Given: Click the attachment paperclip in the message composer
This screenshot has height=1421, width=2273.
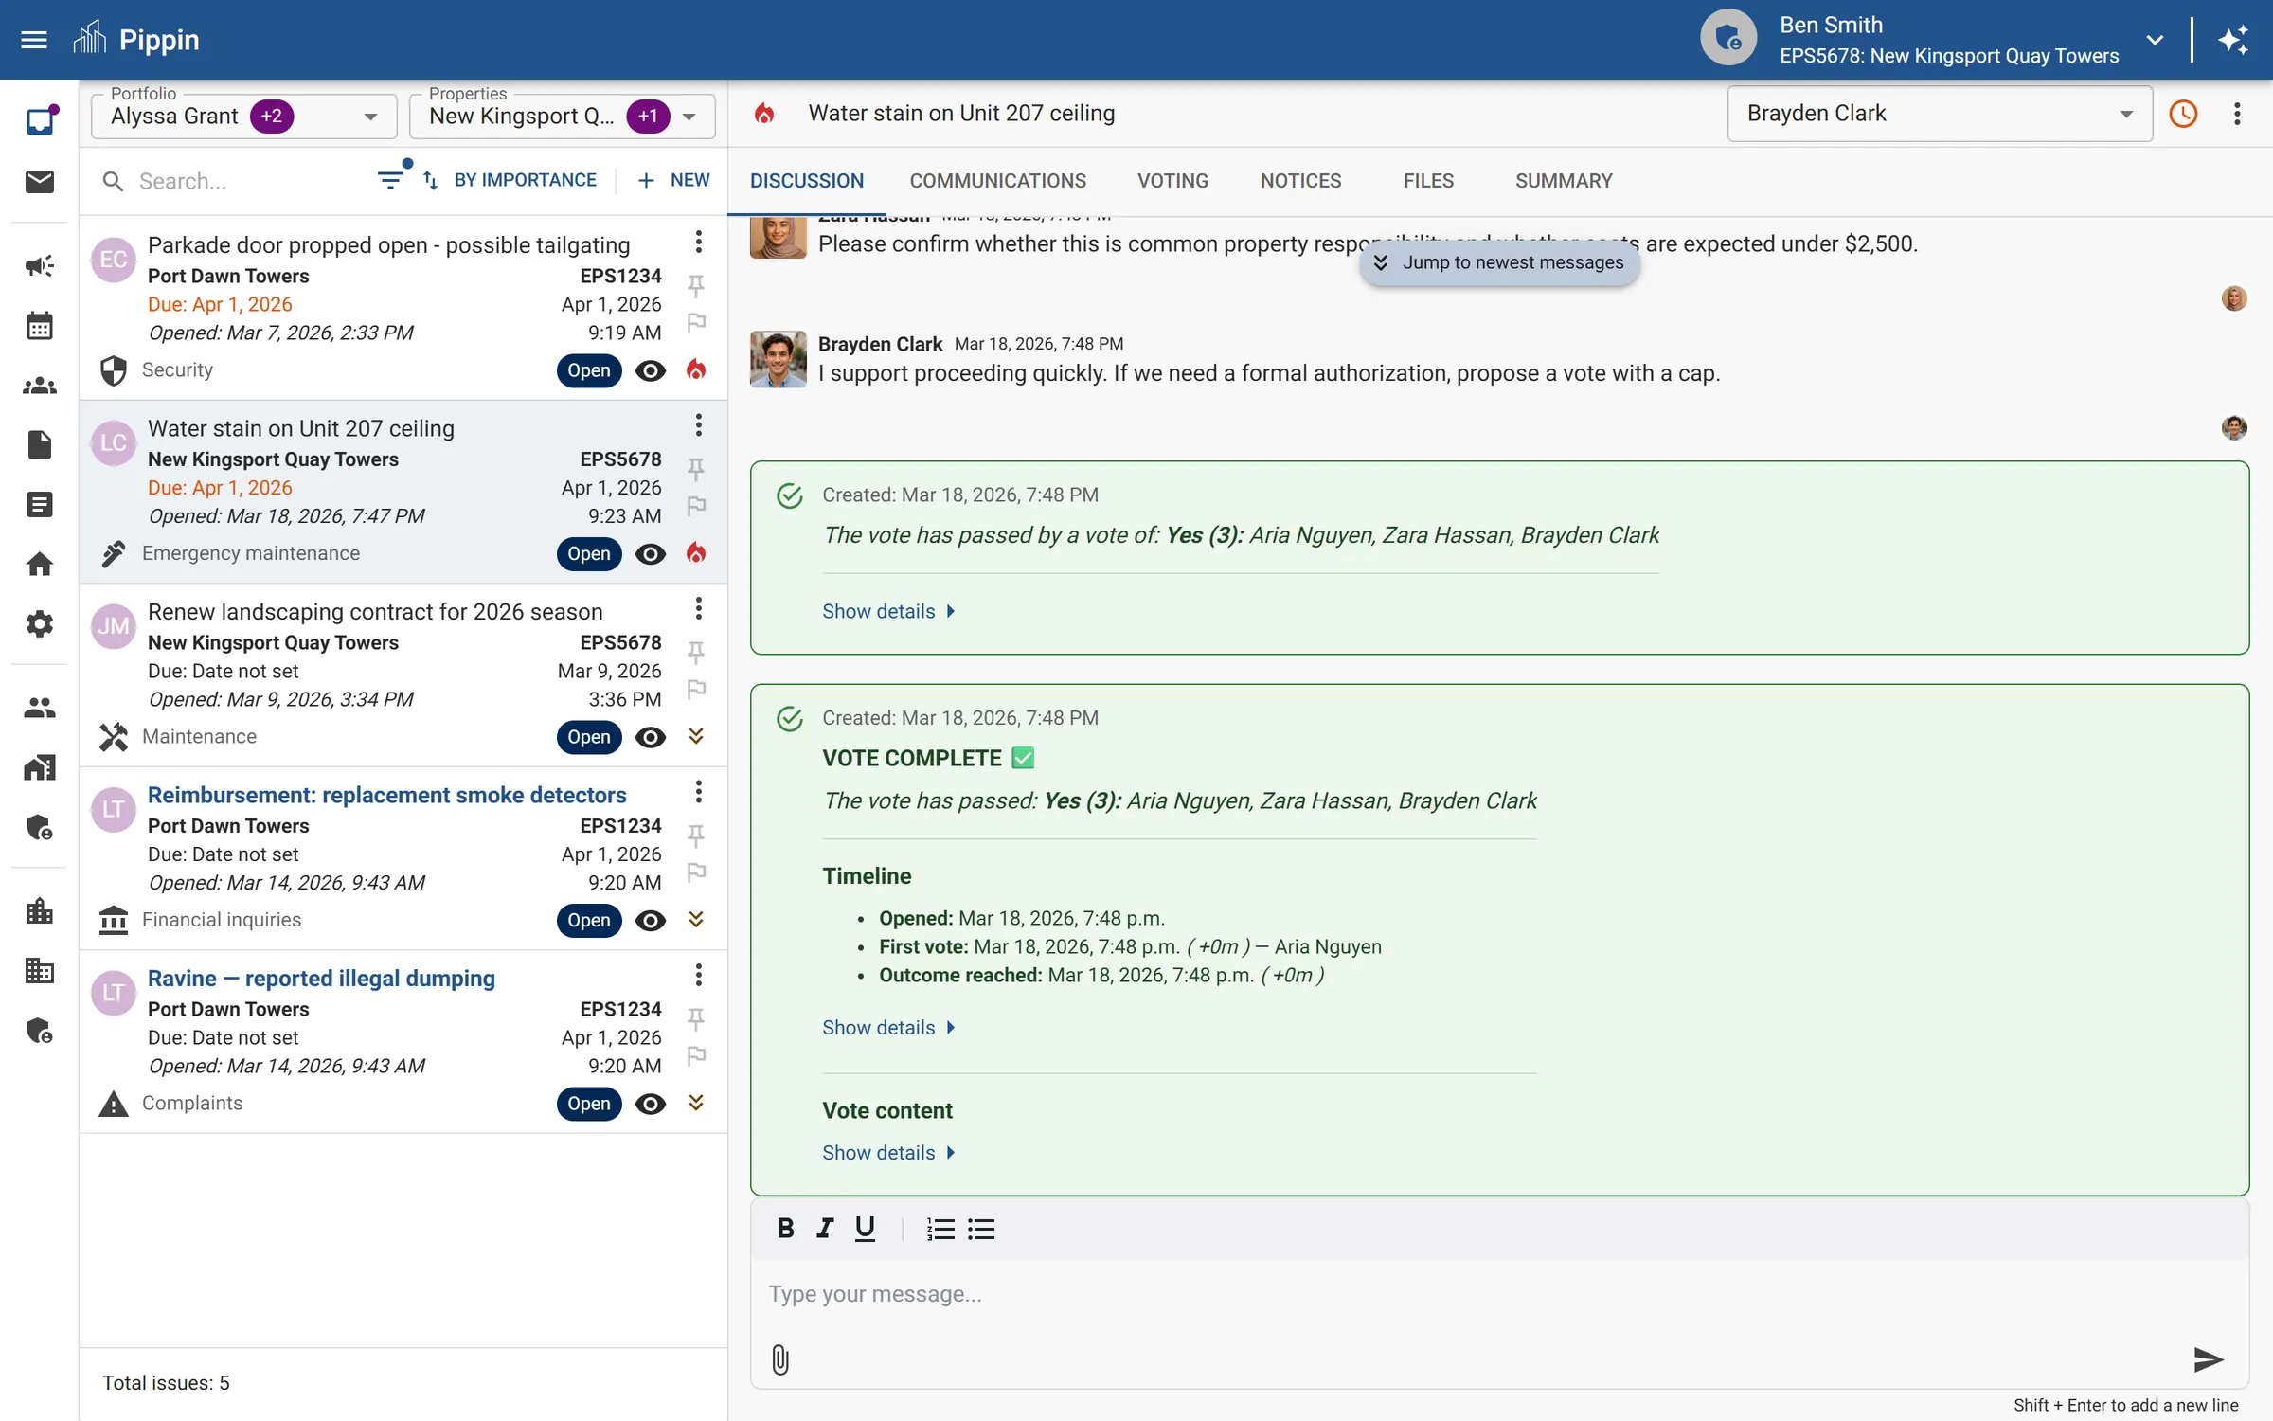Looking at the screenshot, I should coord(779,1360).
